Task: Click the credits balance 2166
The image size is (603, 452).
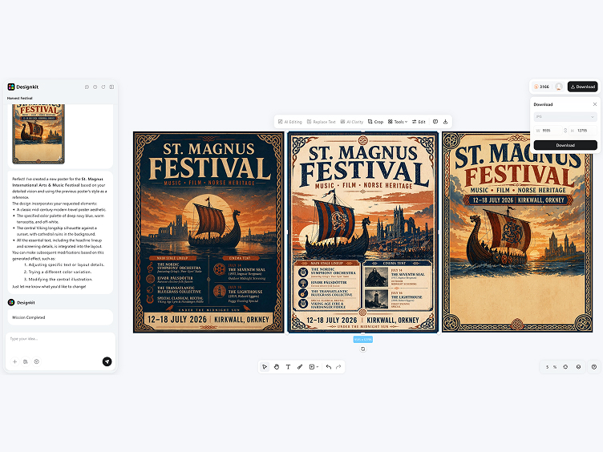Action: point(541,87)
